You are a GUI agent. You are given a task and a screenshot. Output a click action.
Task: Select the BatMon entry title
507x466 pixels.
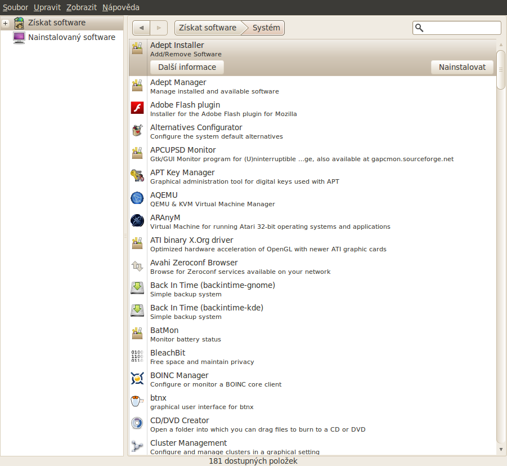[164, 330]
